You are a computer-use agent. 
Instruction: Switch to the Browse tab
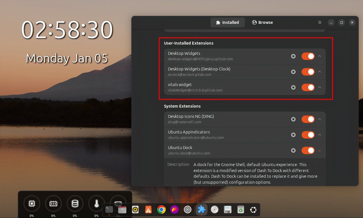[262, 22]
